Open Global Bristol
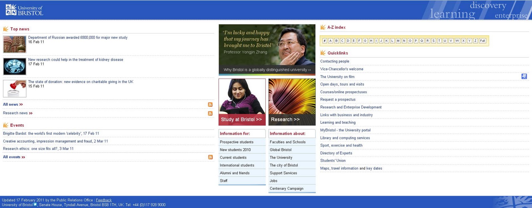Screen dimensions: 532x208 [281, 150]
